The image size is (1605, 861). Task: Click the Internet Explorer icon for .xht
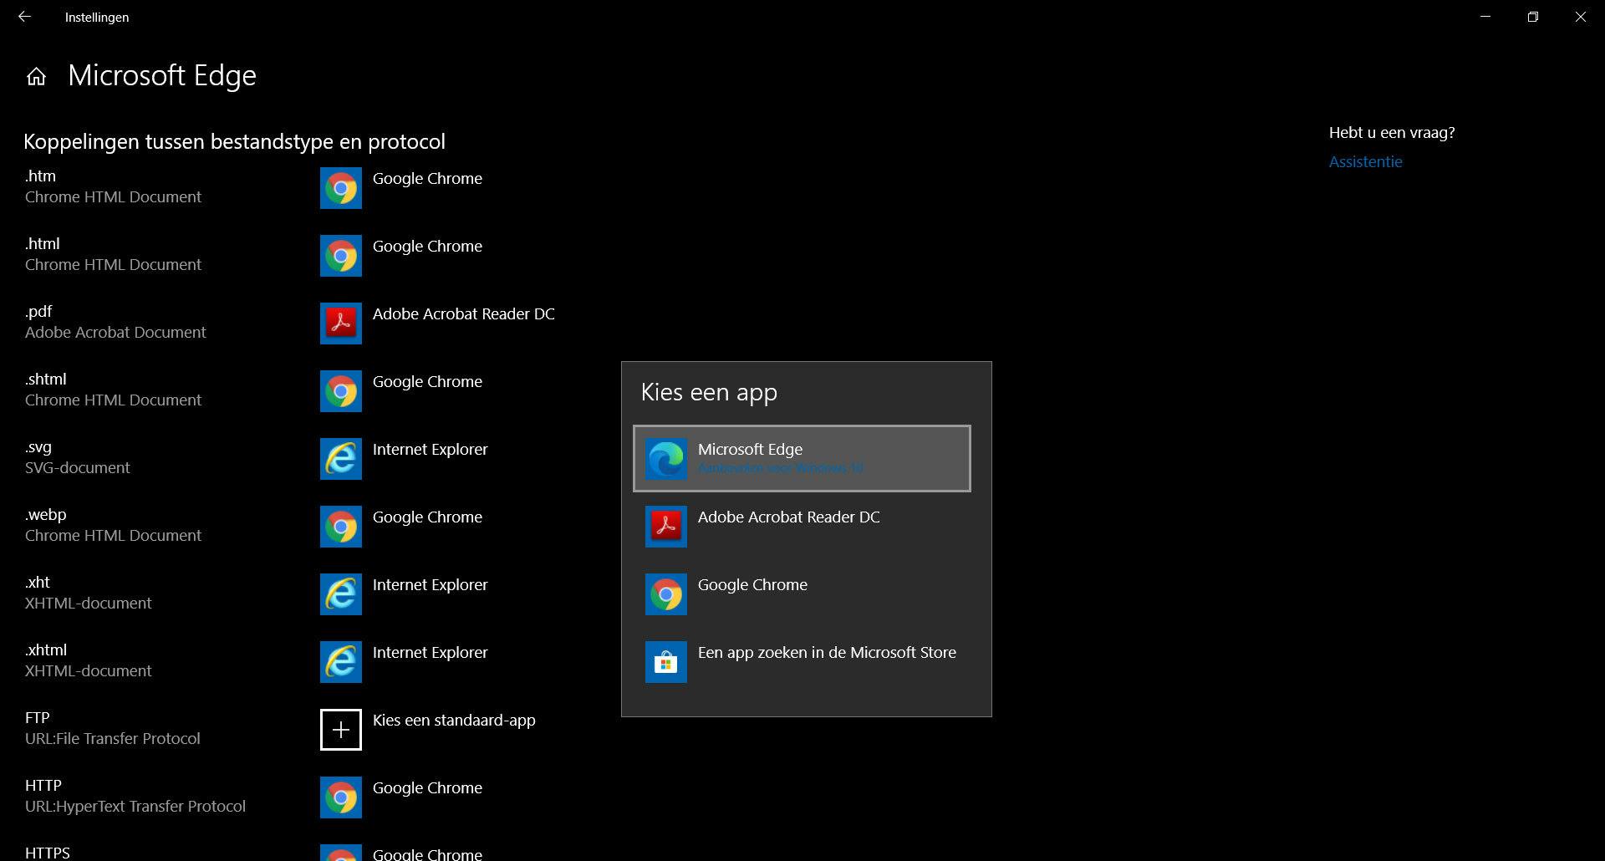coord(341,594)
